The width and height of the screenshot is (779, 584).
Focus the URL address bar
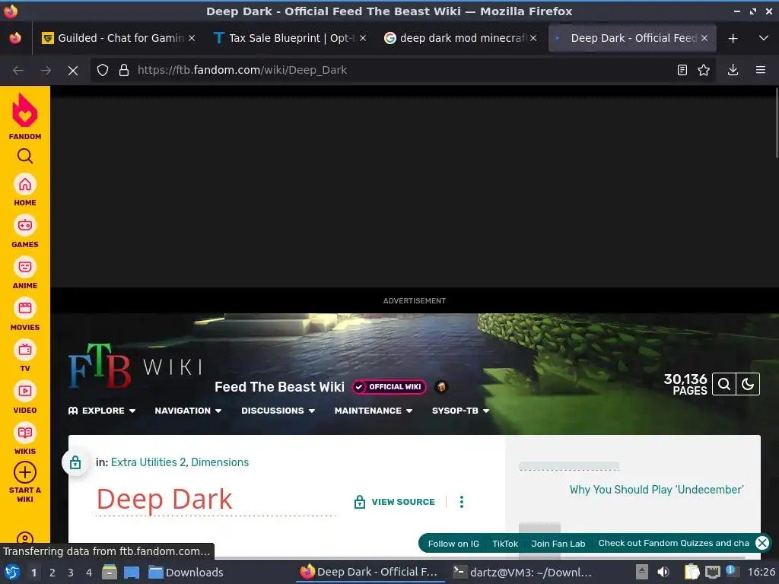pyautogui.click(x=402, y=70)
